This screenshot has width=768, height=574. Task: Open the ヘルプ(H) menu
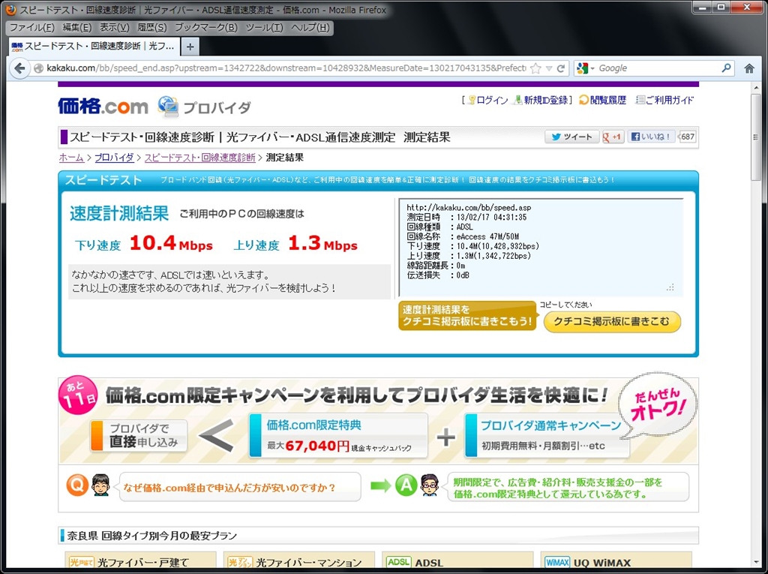click(x=310, y=28)
